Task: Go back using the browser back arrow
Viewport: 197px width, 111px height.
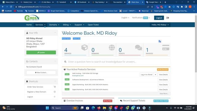Action: pyautogui.click(x=3, y=7)
